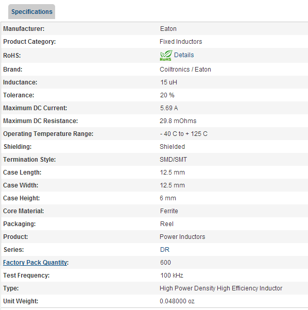The width and height of the screenshot is (308, 310).
Task: Click the Factory Pack Quantity link
Action: tap(35, 262)
